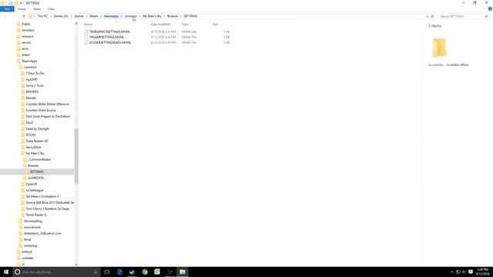Sort files by Date modified column

pos(160,24)
